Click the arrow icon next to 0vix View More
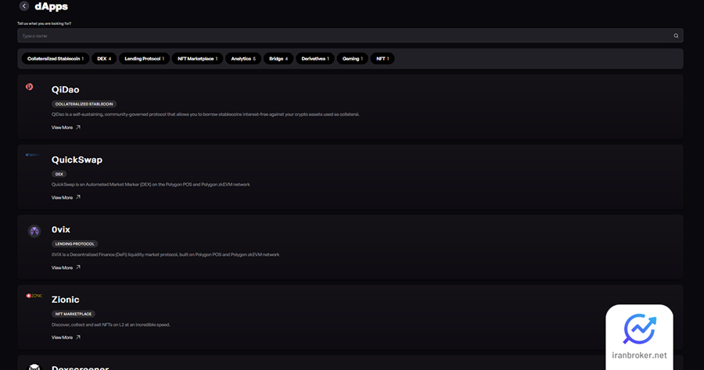The width and height of the screenshot is (704, 370). point(78,268)
